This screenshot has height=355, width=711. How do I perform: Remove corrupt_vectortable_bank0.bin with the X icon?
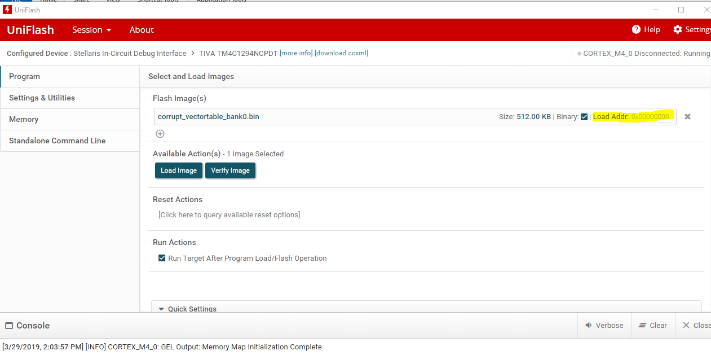coord(687,117)
